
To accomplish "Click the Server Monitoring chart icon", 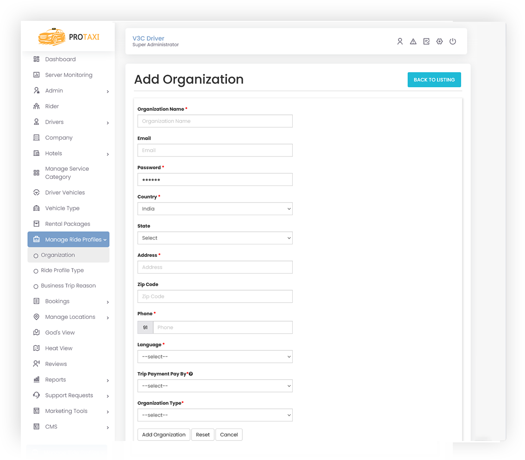I will 37,75.
